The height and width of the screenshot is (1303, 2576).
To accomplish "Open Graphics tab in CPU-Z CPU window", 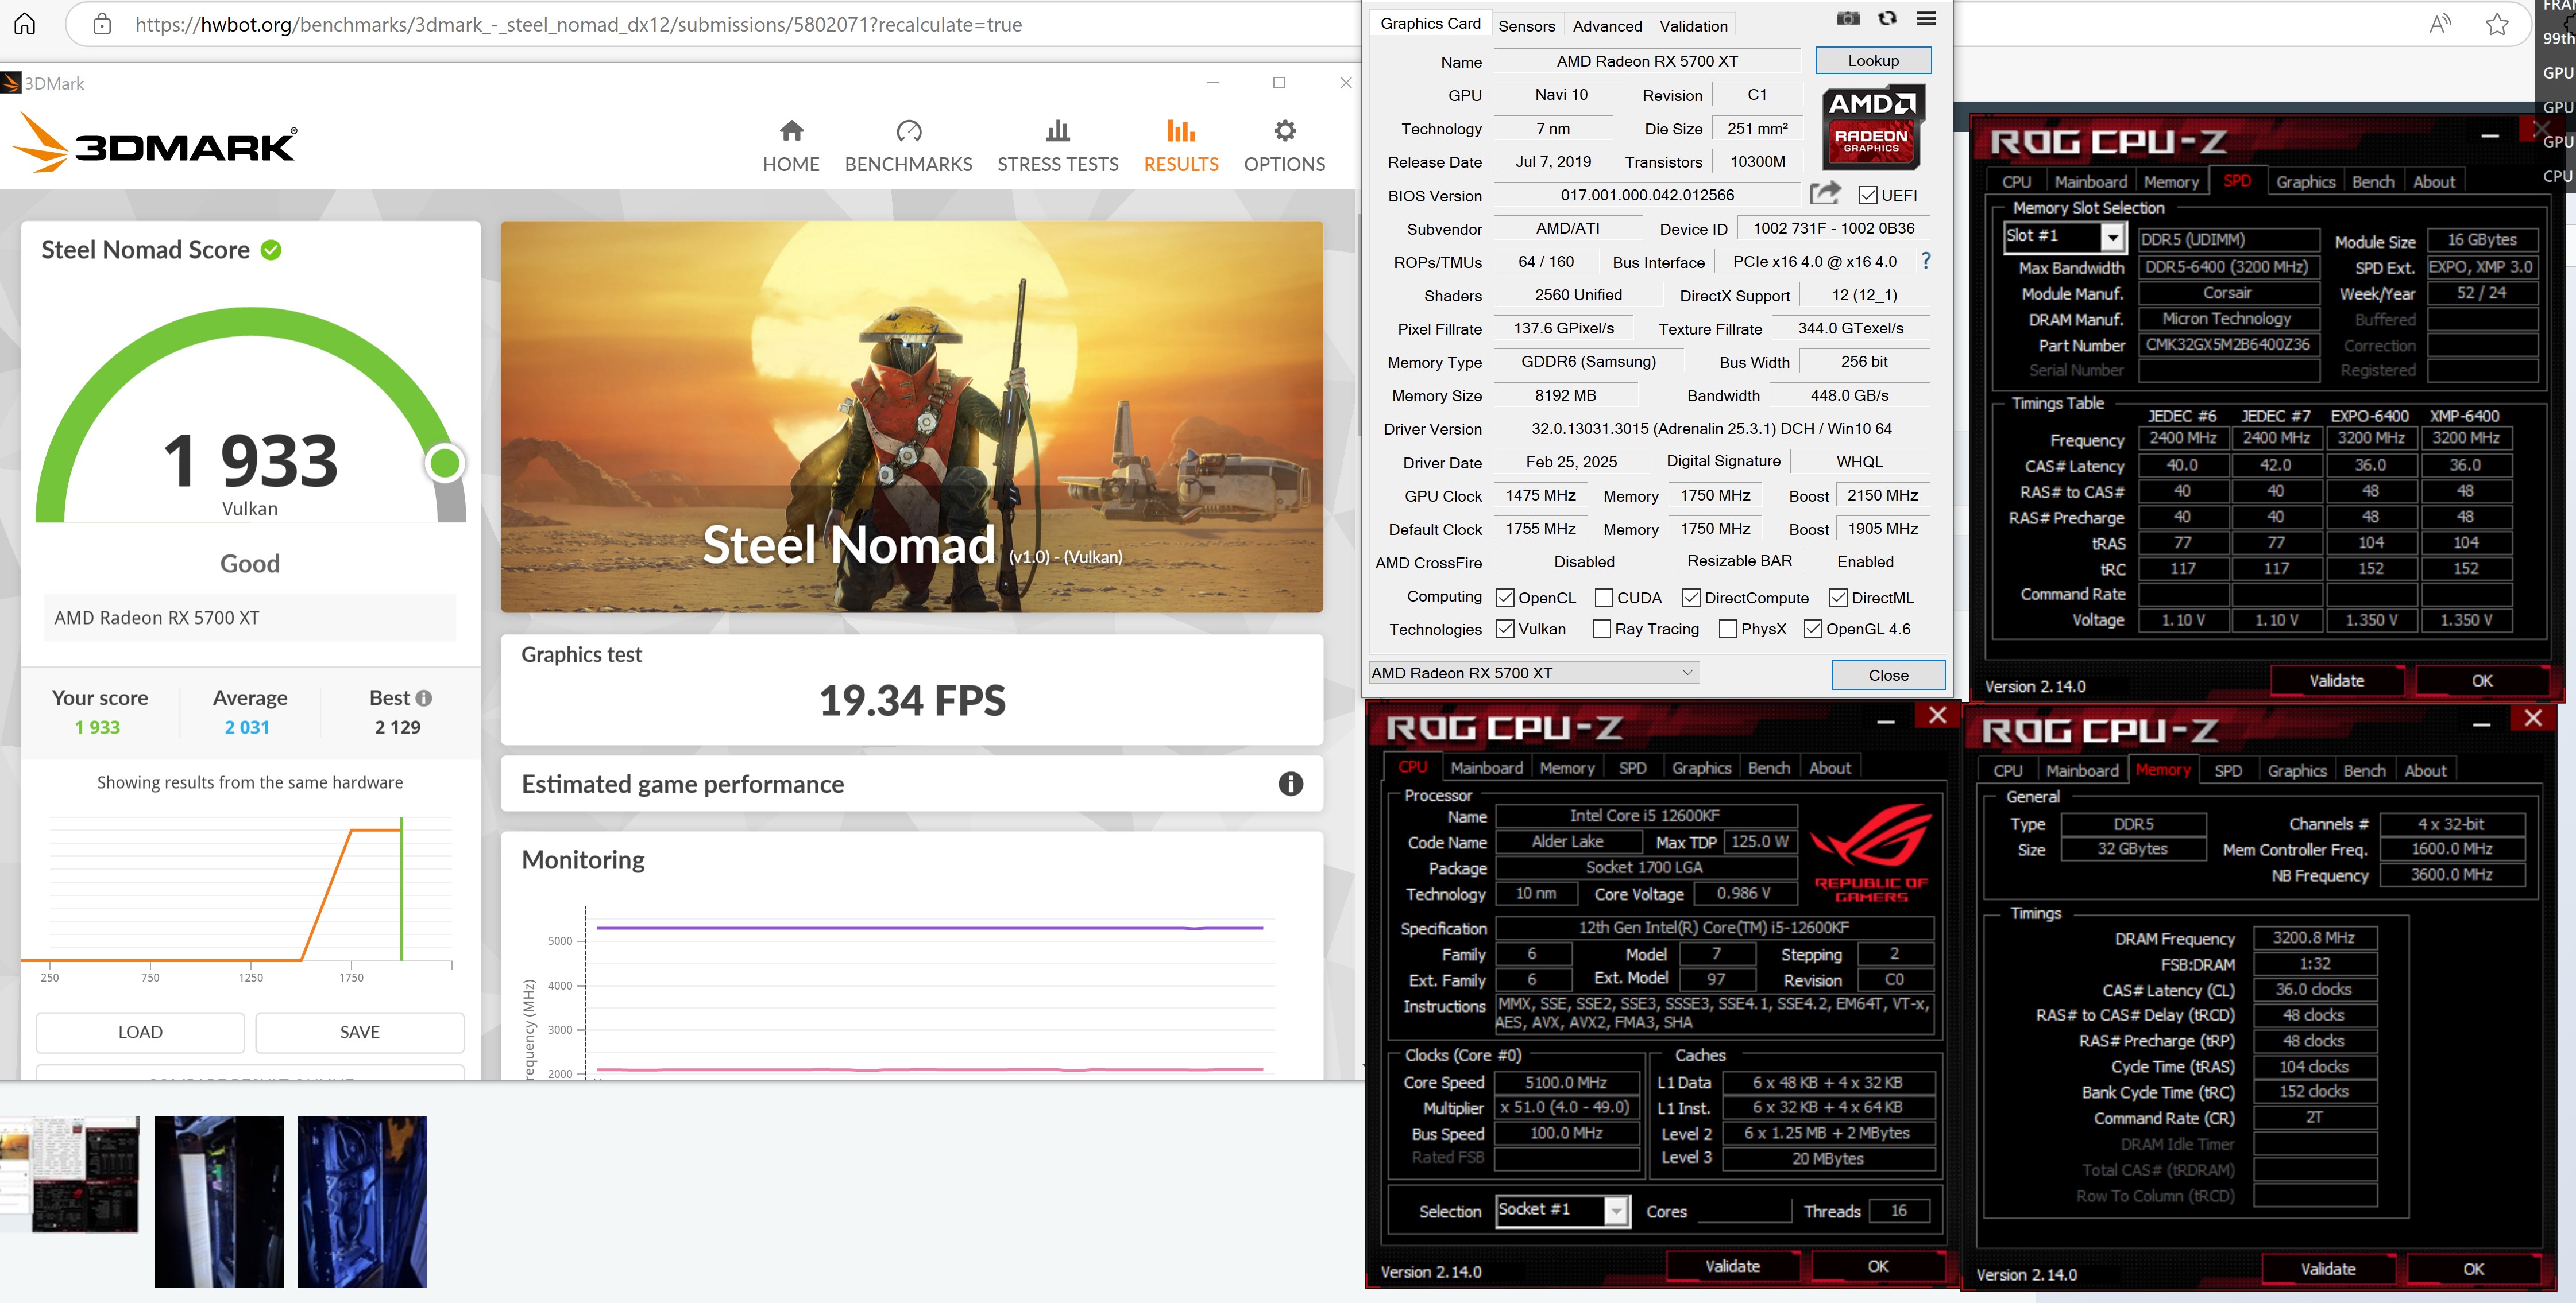I will [x=1701, y=769].
